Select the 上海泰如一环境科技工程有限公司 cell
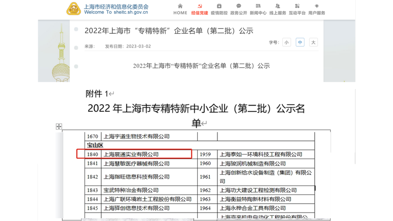The width and height of the screenshot is (393, 221). (266, 154)
